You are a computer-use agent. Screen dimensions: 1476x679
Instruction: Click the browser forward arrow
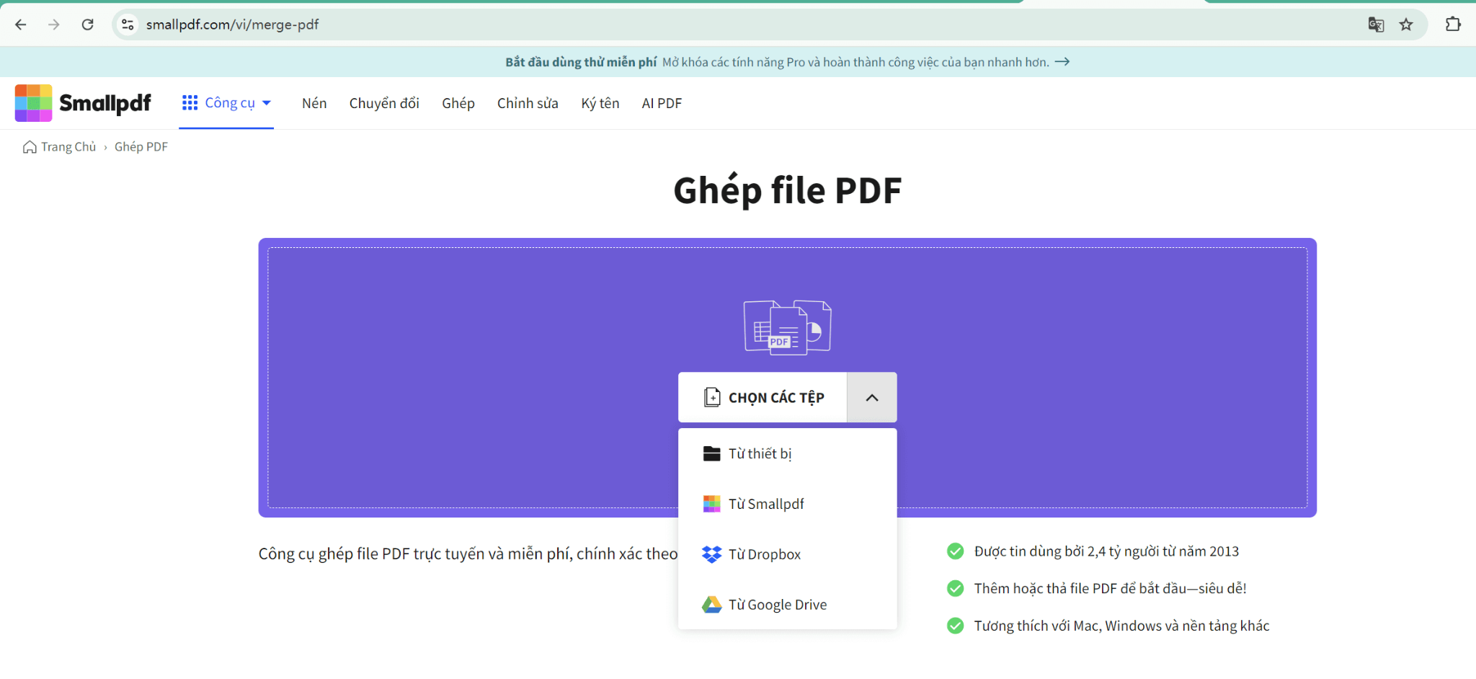click(54, 25)
